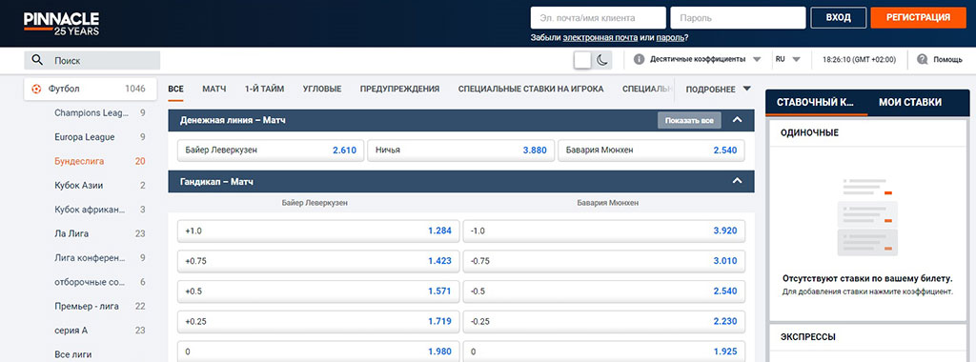Click the Показать все button

click(689, 121)
